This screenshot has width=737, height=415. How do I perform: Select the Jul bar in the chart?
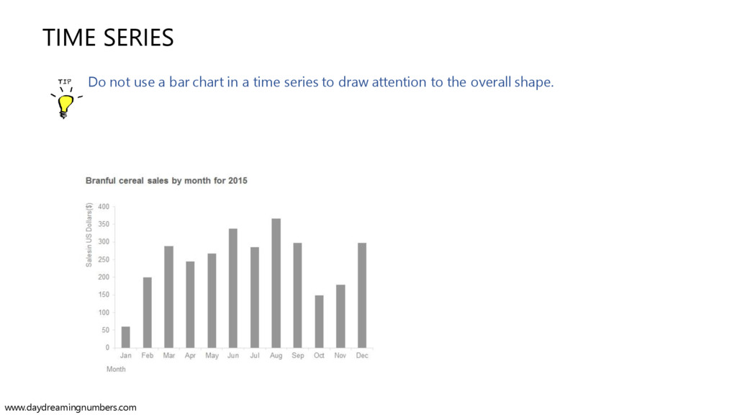(x=255, y=298)
